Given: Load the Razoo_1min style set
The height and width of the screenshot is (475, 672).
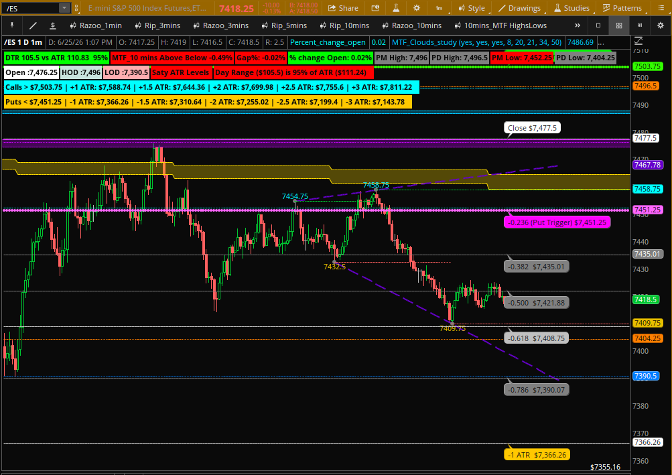Looking at the screenshot, I should point(96,25).
